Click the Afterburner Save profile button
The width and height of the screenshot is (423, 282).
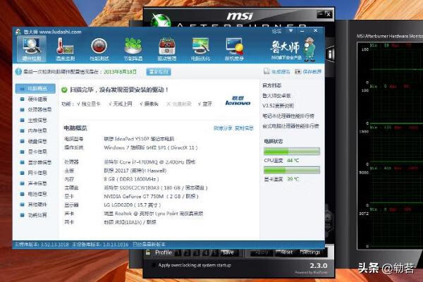pyautogui.click(x=228, y=252)
